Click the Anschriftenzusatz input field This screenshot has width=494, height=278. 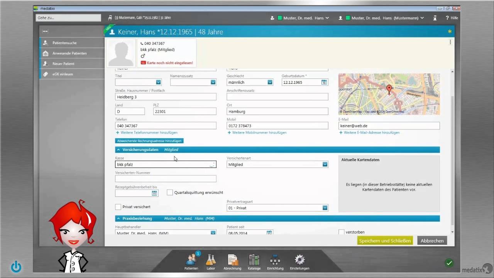click(277, 97)
